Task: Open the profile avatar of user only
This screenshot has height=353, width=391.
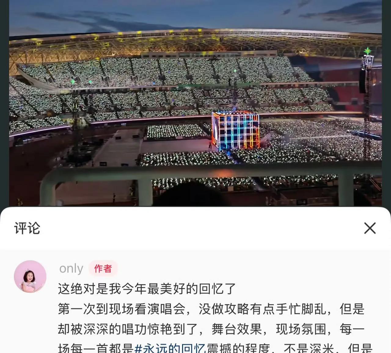Action: (30, 276)
